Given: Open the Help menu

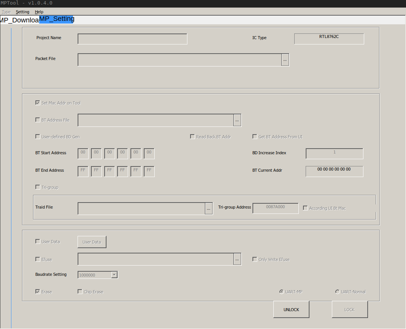Looking at the screenshot, I should click(39, 12).
